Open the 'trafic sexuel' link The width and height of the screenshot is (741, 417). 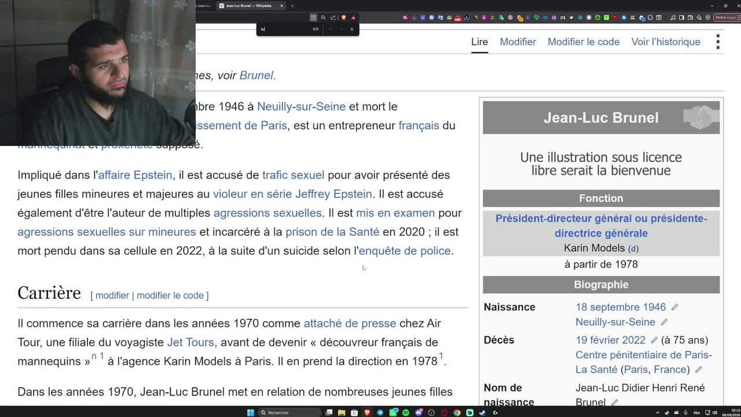[293, 175]
